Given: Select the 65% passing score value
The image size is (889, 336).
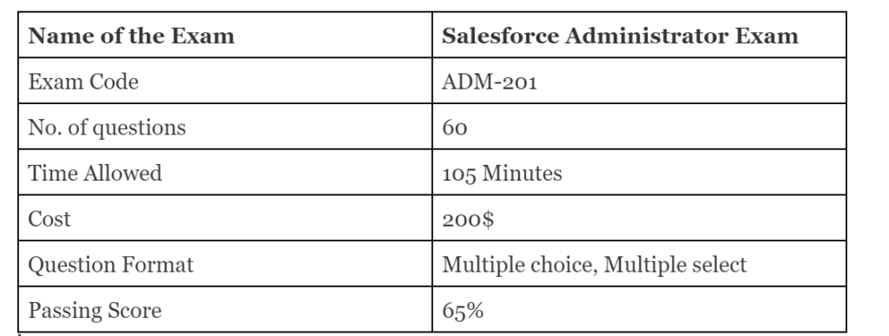Looking at the screenshot, I should (463, 311).
